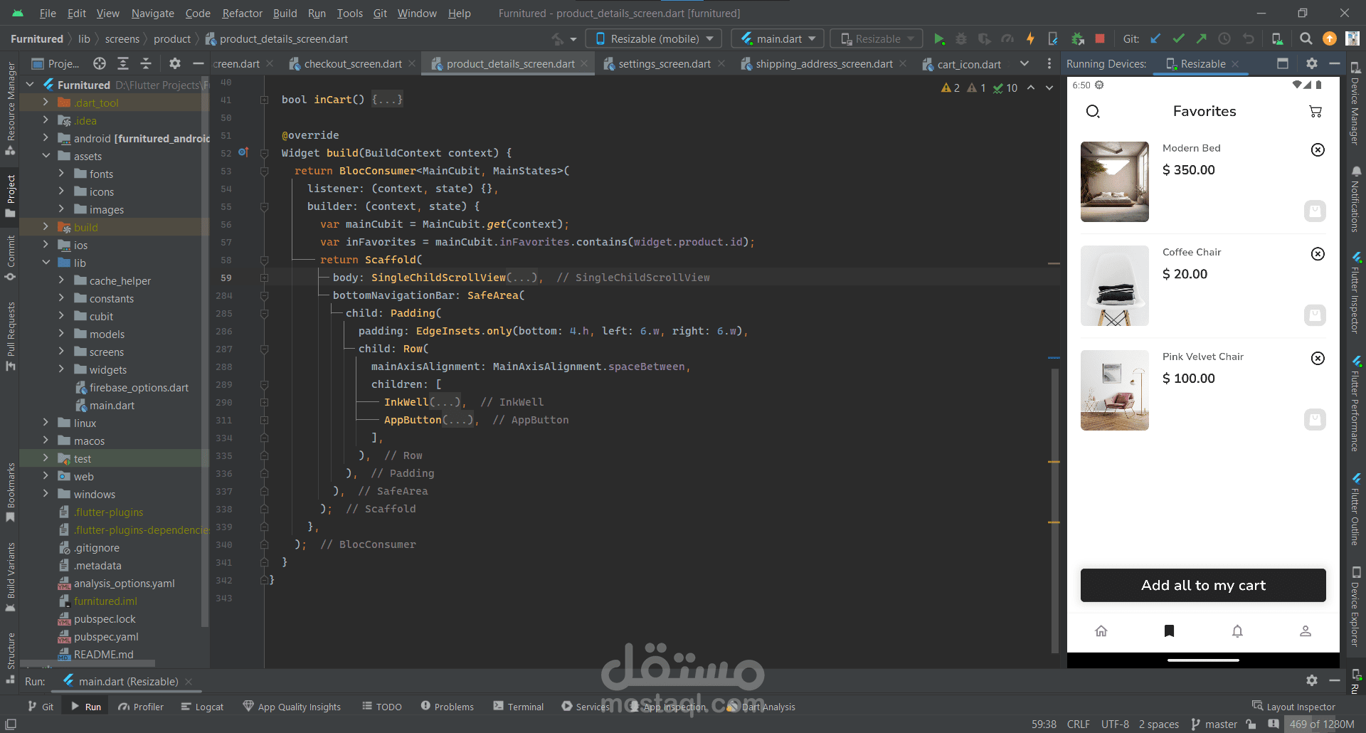
Task: Expand the android folder in project tree
Action: tap(46, 138)
